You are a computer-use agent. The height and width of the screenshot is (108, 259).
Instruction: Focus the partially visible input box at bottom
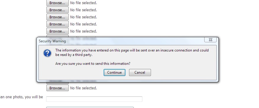point(90,107)
